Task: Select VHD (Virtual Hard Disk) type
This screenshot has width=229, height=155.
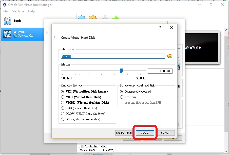Action: click(81, 97)
